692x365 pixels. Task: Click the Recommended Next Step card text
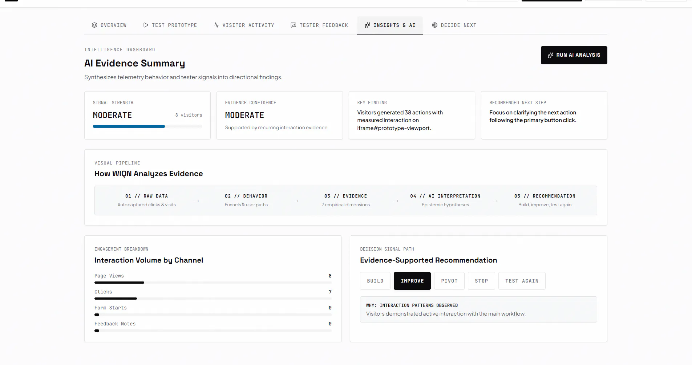533,116
